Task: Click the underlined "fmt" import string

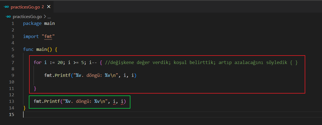Action: tap(48, 36)
